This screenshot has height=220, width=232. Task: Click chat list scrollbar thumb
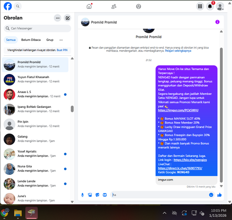pyautogui.click(x=72, y=109)
